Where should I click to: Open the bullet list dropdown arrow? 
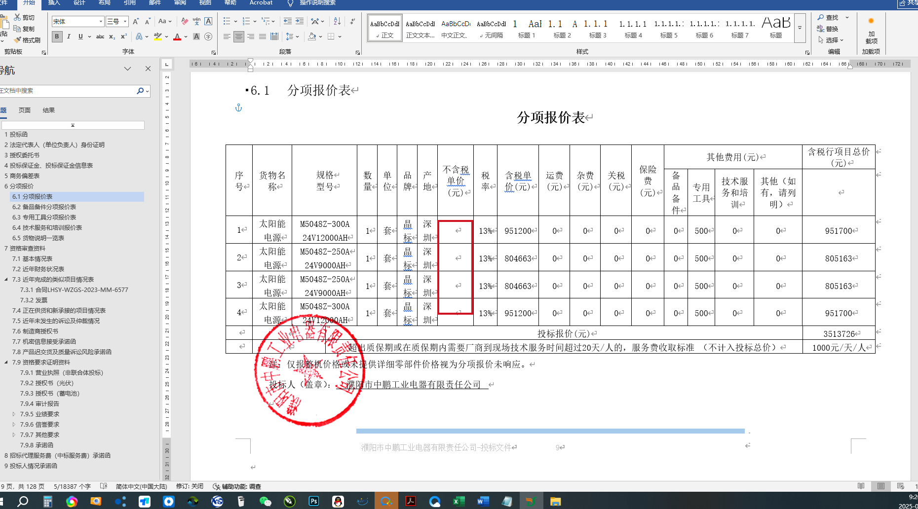tap(235, 21)
